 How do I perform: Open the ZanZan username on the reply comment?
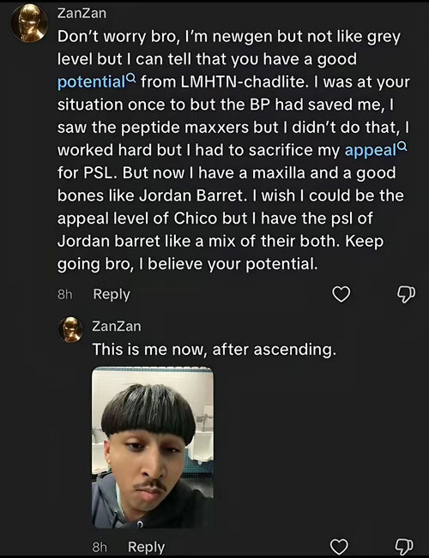pos(117,327)
